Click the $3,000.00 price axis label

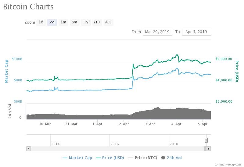(224, 101)
